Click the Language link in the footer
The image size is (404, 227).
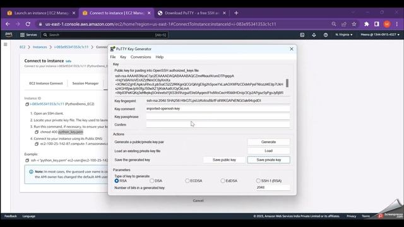pyautogui.click(x=29, y=216)
